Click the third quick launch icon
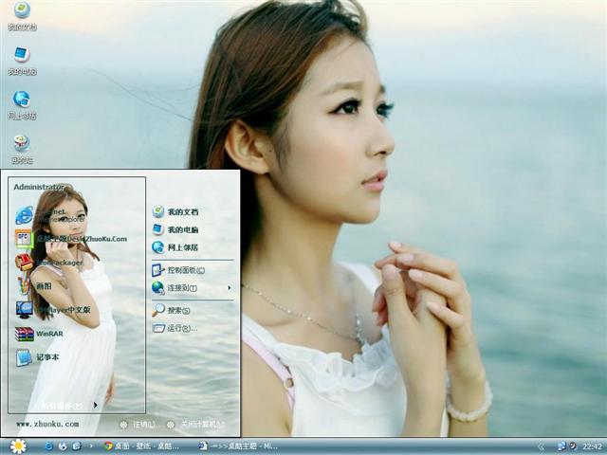This screenshot has height=455, width=607. (77, 446)
